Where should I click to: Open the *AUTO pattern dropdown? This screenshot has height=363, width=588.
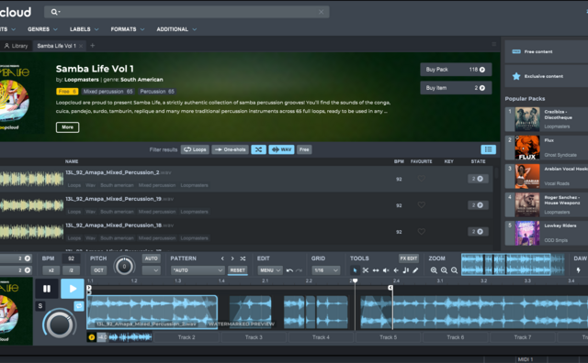pyautogui.click(x=198, y=270)
